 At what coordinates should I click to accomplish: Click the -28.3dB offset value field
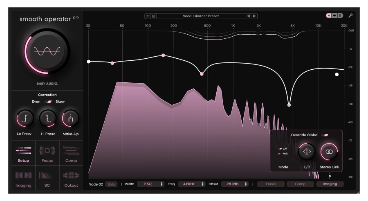coord(235,184)
